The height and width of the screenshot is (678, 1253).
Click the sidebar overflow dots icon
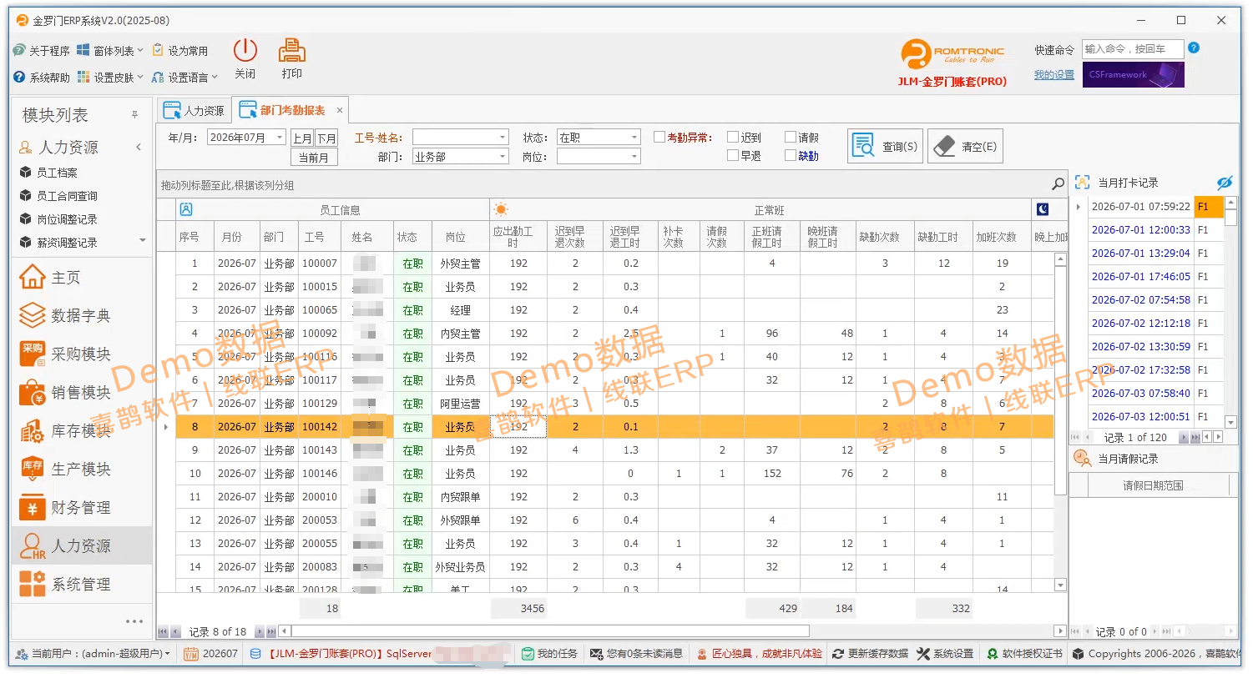click(134, 621)
